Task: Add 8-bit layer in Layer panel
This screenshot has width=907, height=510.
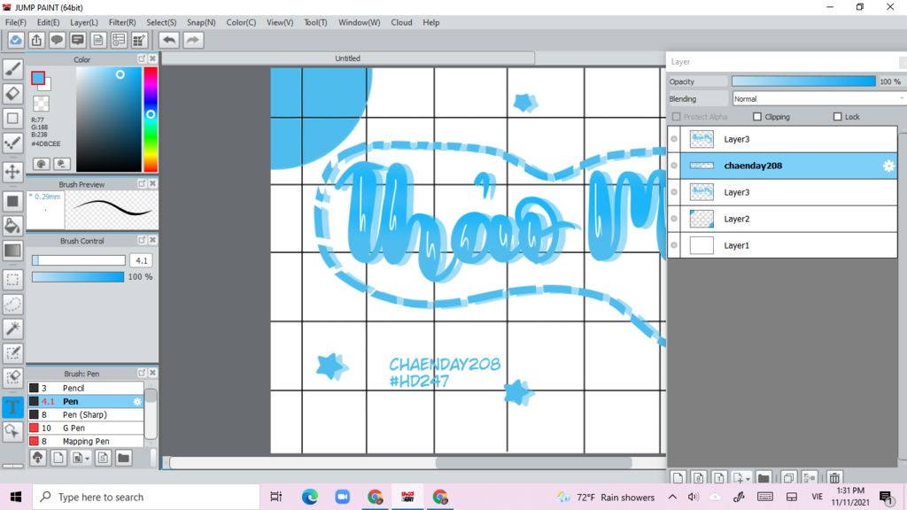Action: pyautogui.click(x=698, y=477)
